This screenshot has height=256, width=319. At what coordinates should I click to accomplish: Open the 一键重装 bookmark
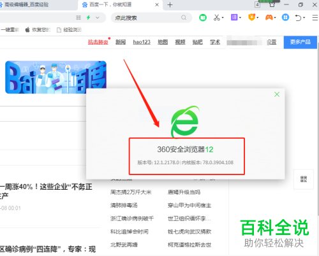[x=10, y=30]
